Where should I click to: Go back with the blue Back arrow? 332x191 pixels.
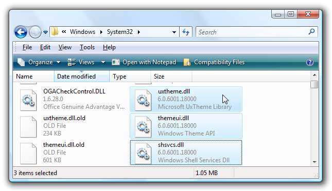pos(21,32)
